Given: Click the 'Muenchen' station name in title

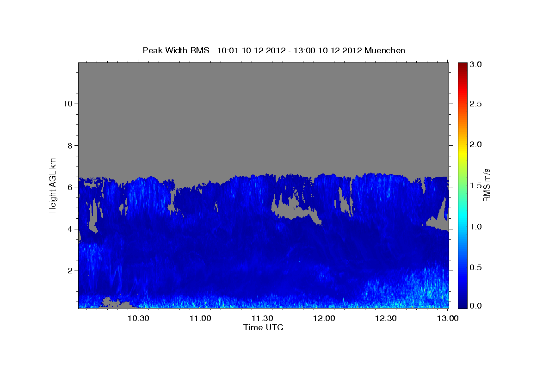Looking at the screenshot, I should point(385,50).
